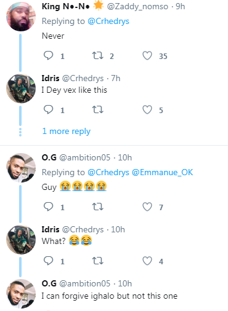
Task: Like the "What?" tweet with 4 likes
Action: (x=147, y=261)
